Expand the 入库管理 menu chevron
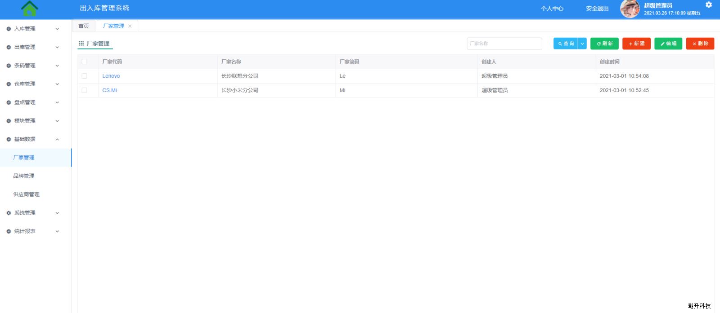This screenshot has width=720, height=313. (57, 29)
